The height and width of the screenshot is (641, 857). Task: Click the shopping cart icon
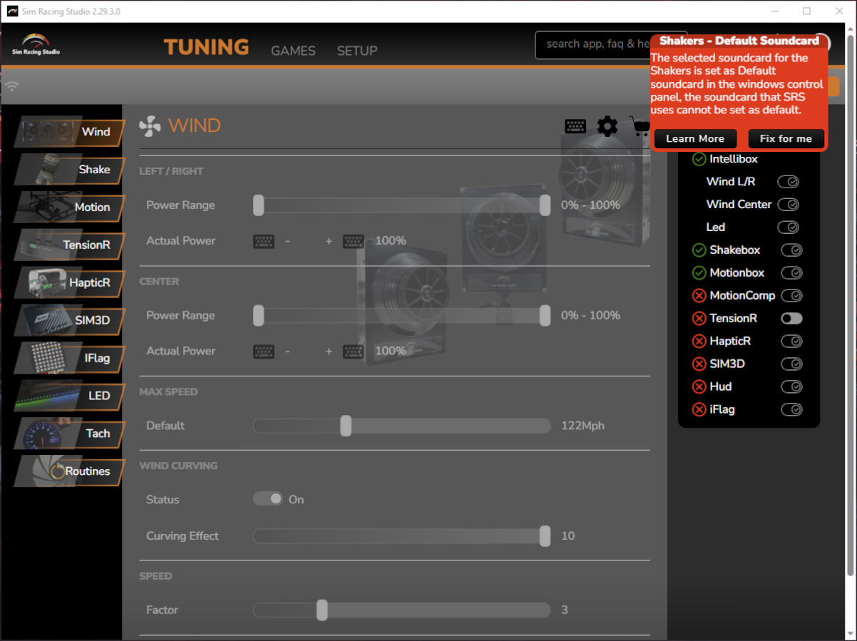pos(640,126)
